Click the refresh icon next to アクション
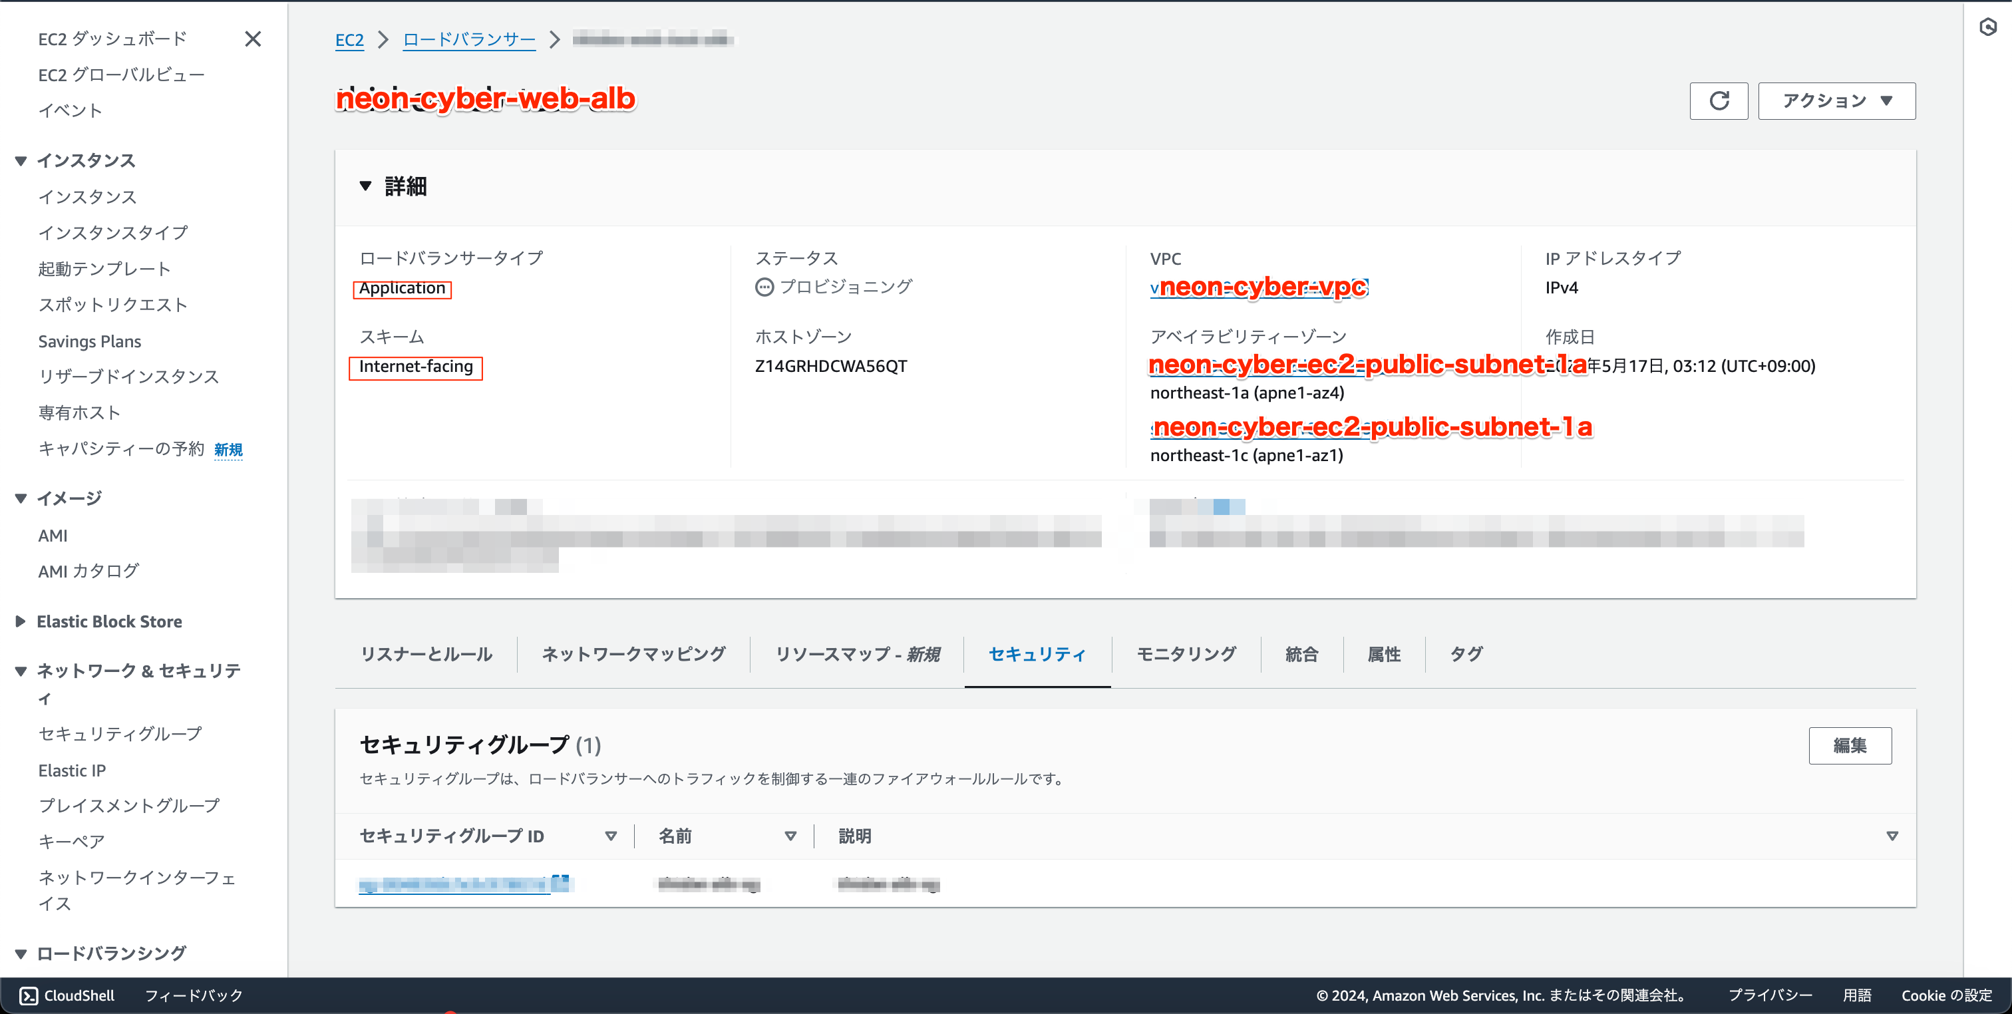This screenshot has width=2012, height=1014. point(1719,100)
